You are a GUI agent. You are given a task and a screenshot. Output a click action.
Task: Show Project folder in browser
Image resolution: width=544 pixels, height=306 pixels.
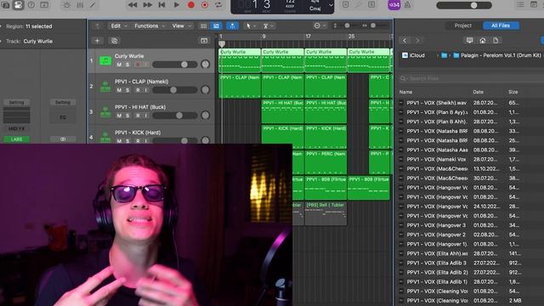click(x=496, y=41)
